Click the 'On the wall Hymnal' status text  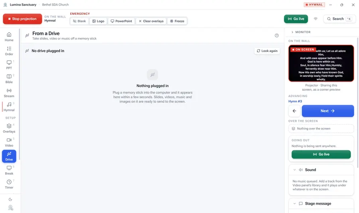point(55,19)
